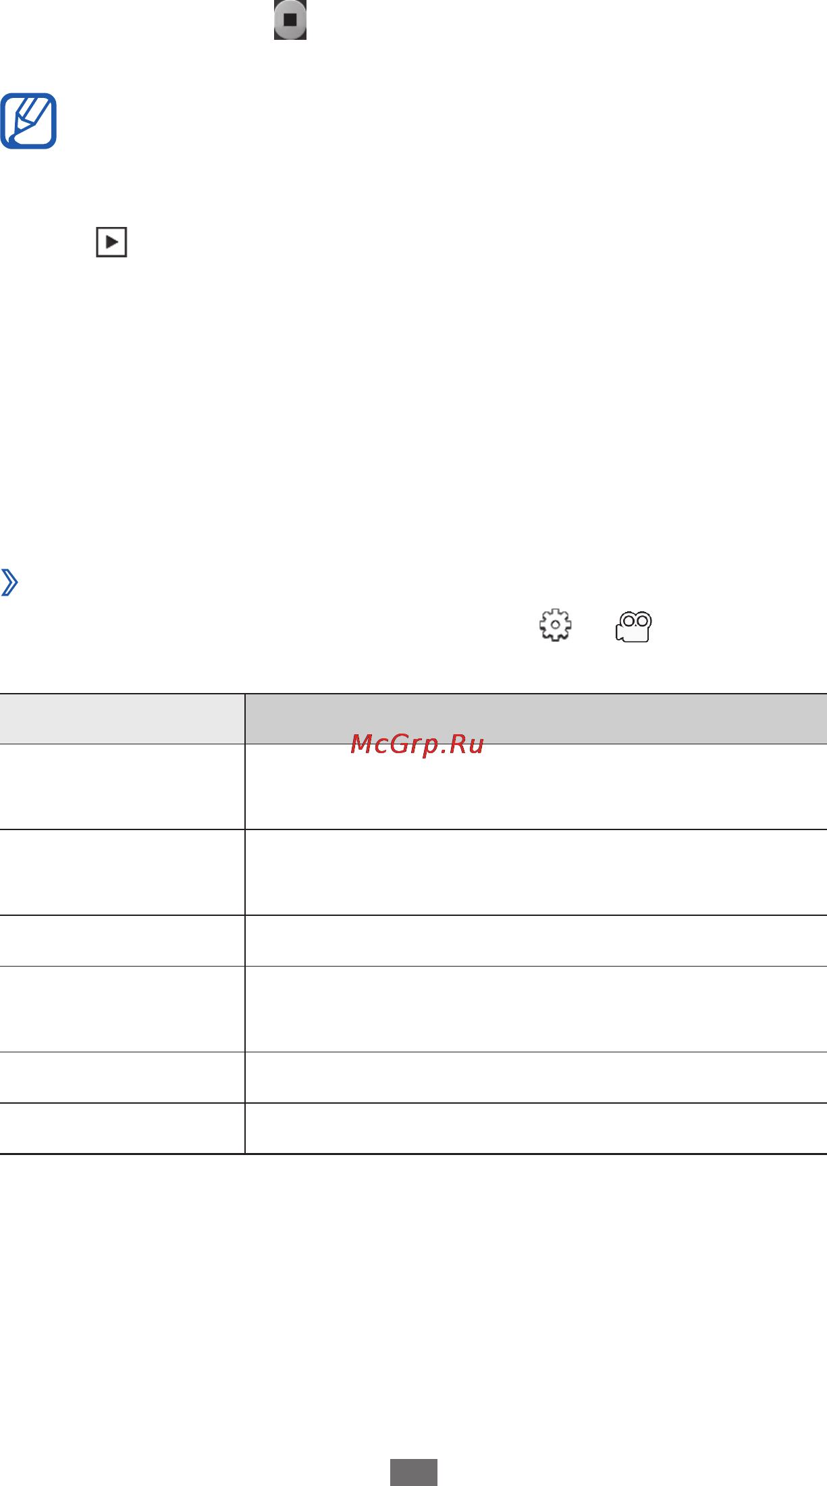Select the fourth row's tall right cell
Image resolution: width=827 pixels, height=1486 pixels.
click(536, 1009)
